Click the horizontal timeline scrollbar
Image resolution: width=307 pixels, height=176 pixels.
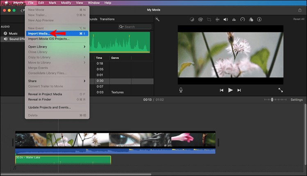[76, 174]
